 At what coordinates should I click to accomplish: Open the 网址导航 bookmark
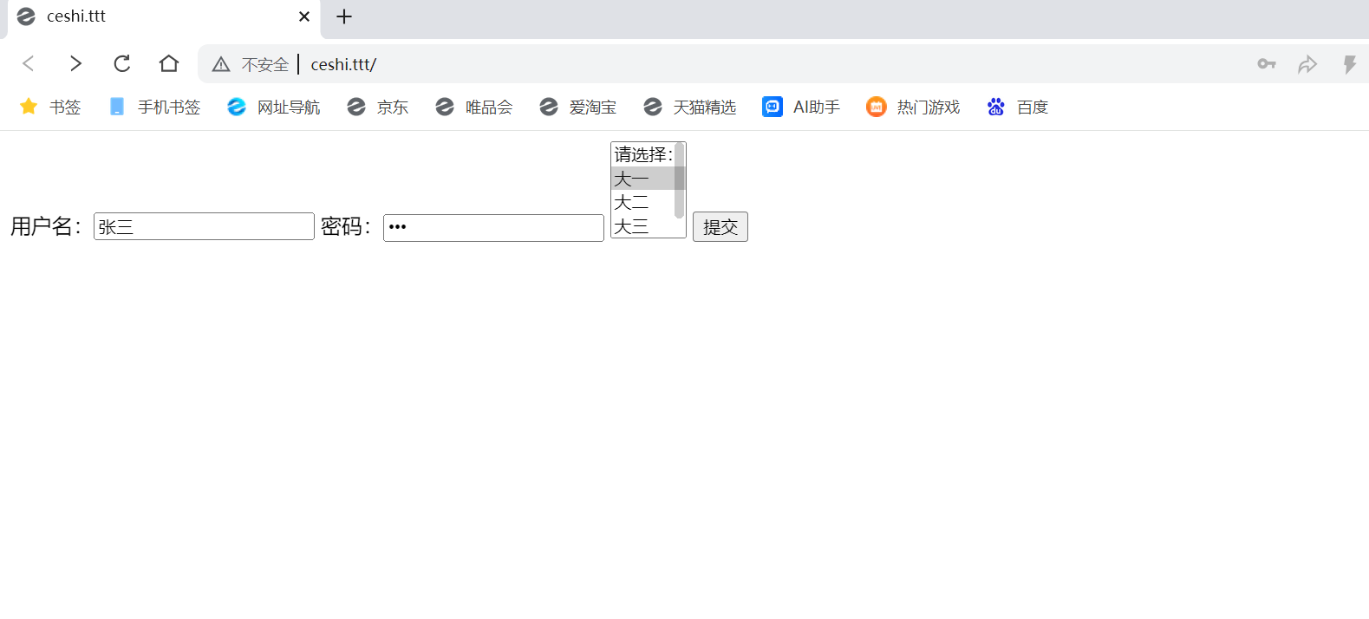coord(274,107)
